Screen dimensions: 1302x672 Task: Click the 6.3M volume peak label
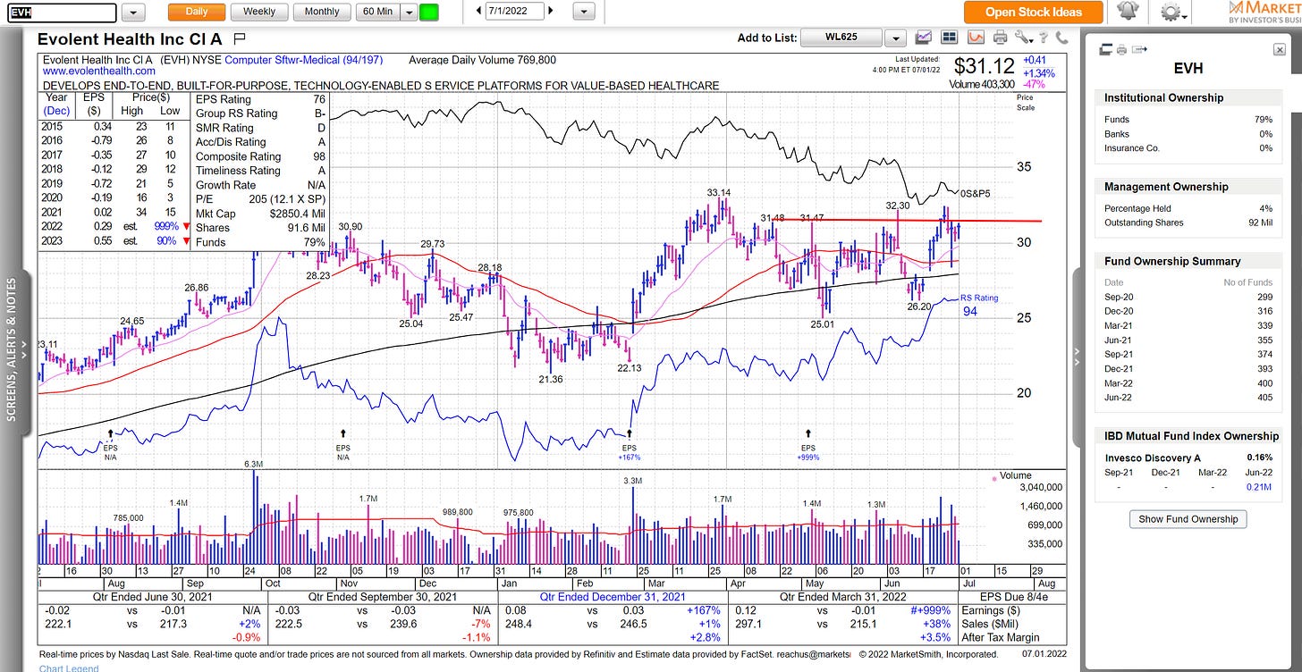(x=253, y=464)
